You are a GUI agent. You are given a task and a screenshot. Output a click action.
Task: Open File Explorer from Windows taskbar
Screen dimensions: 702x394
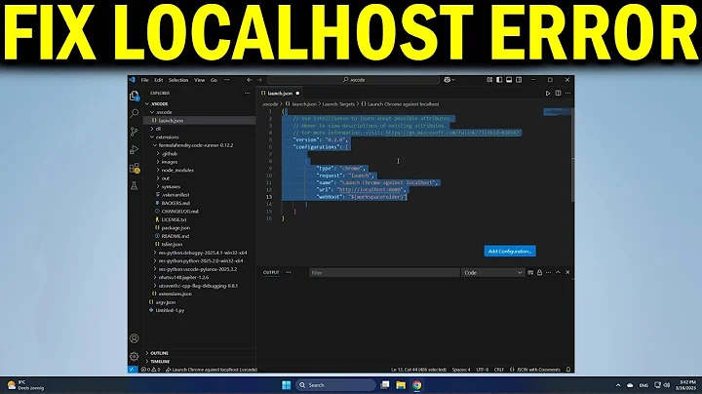coord(401,385)
